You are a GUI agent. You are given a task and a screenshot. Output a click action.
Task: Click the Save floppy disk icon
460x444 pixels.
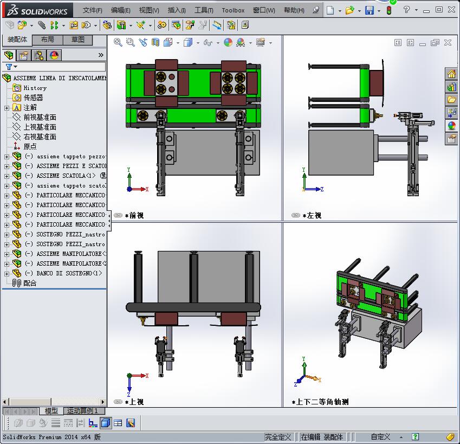pyautogui.click(x=370, y=10)
